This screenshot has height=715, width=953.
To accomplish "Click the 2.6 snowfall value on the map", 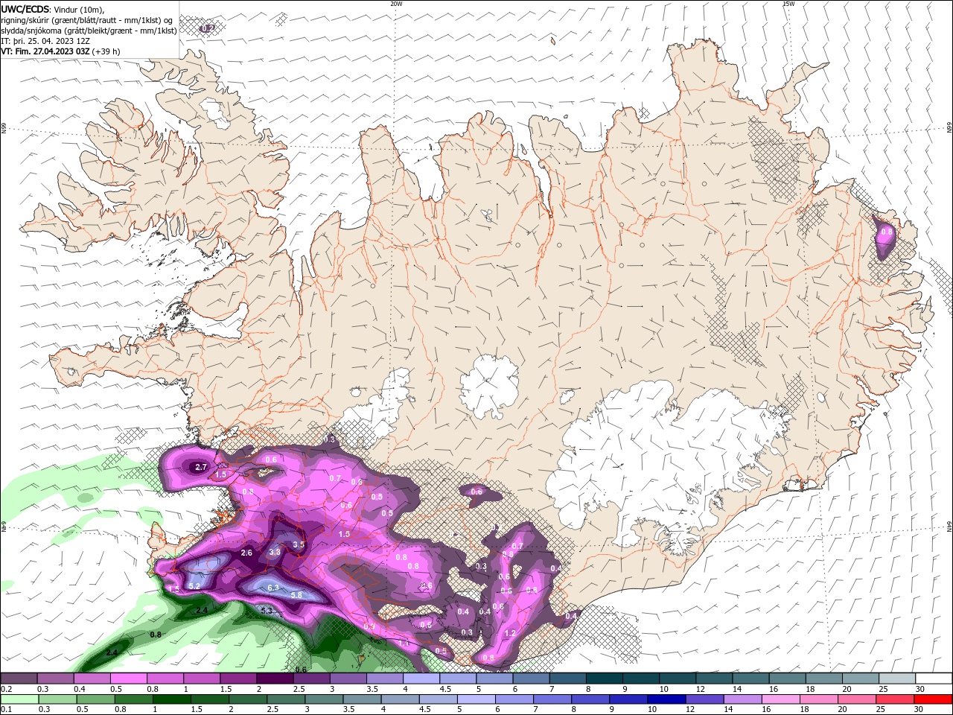I will pyautogui.click(x=247, y=553).
